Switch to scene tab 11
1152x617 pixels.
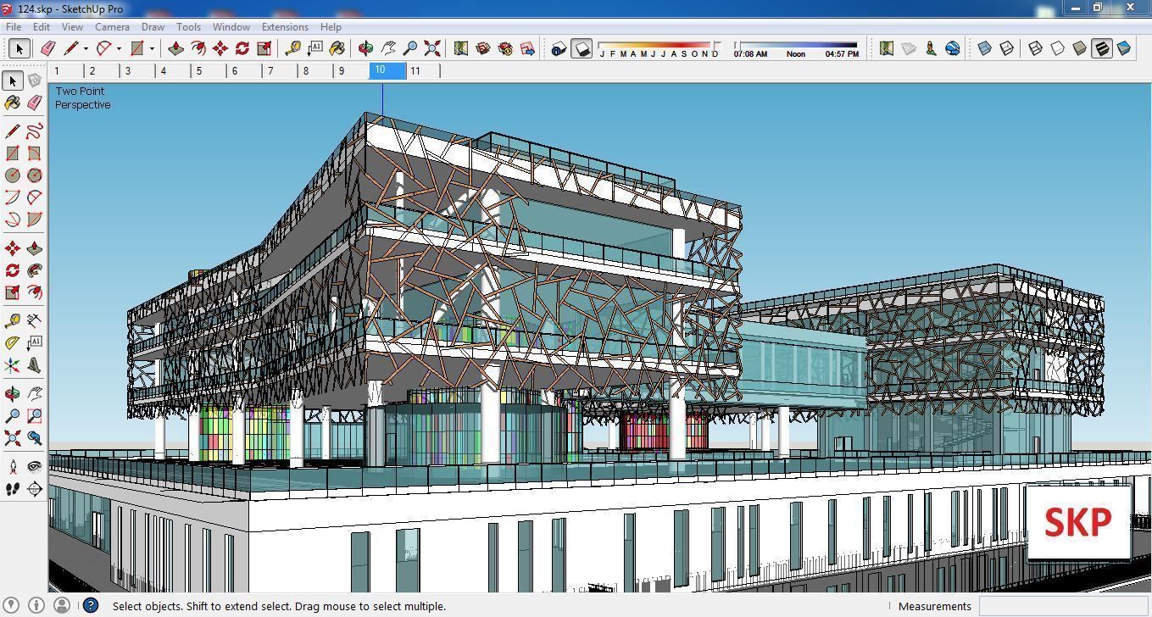[423, 71]
